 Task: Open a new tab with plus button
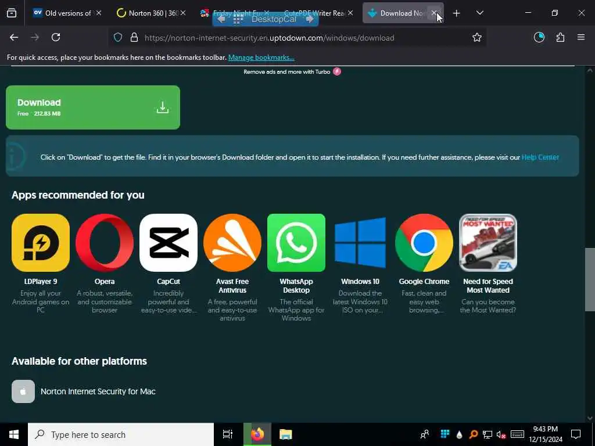coord(457,13)
